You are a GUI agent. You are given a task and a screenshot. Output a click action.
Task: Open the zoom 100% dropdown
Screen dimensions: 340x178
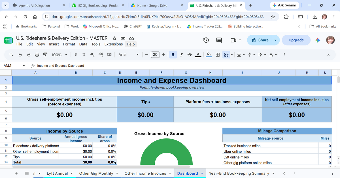[x=59, y=55]
